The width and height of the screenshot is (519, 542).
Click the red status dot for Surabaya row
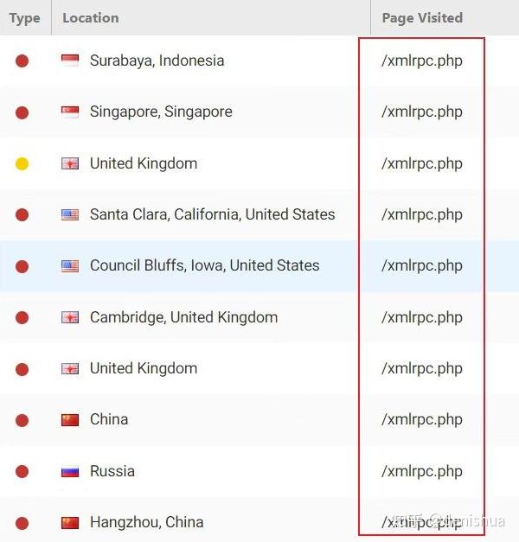point(22,61)
